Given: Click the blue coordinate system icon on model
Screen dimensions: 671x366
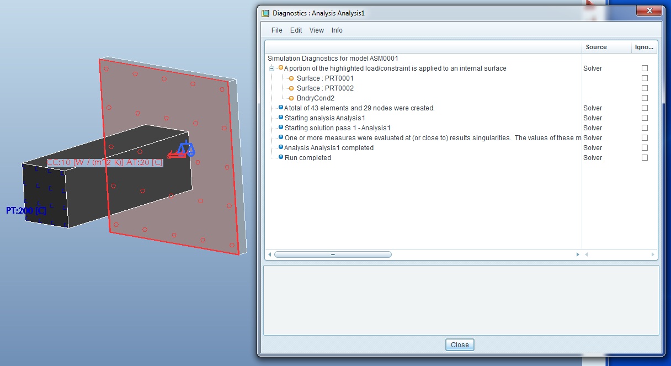Looking at the screenshot, I should [x=186, y=149].
